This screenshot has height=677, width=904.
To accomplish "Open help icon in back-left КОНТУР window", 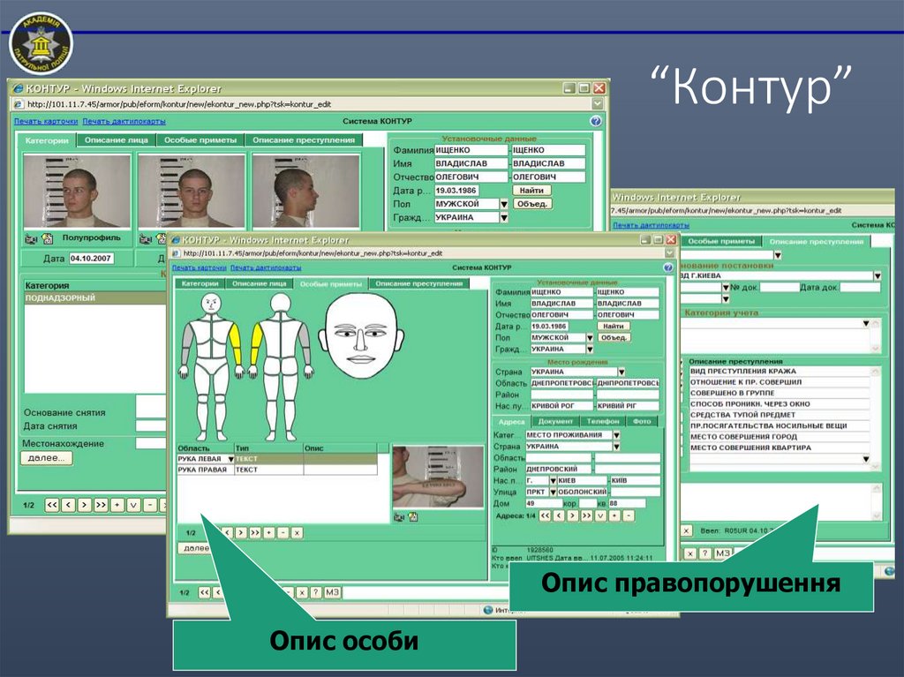I will (596, 121).
